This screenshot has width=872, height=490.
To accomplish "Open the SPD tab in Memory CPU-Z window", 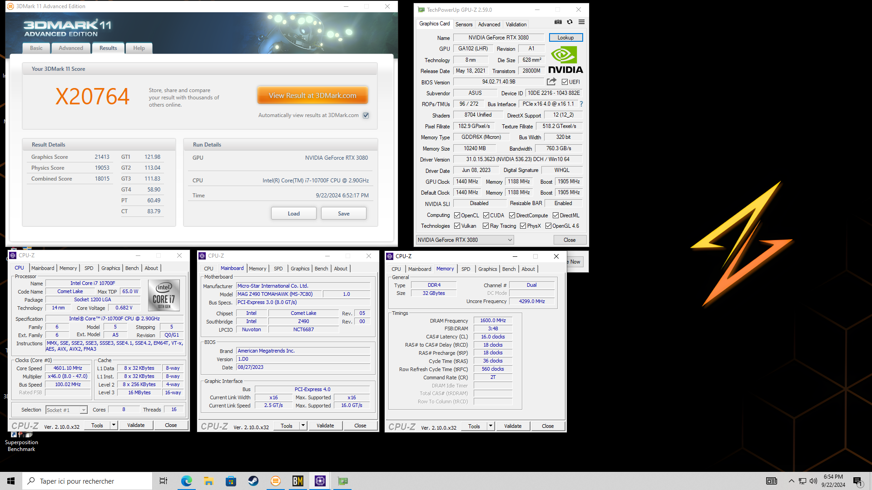I will pos(466,269).
